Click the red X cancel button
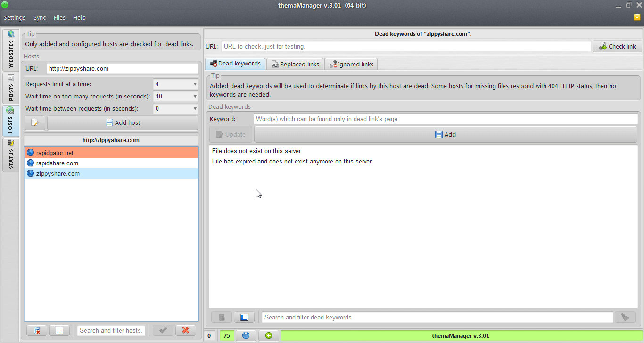The image size is (644, 343). pyautogui.click(x=186, y=330)
